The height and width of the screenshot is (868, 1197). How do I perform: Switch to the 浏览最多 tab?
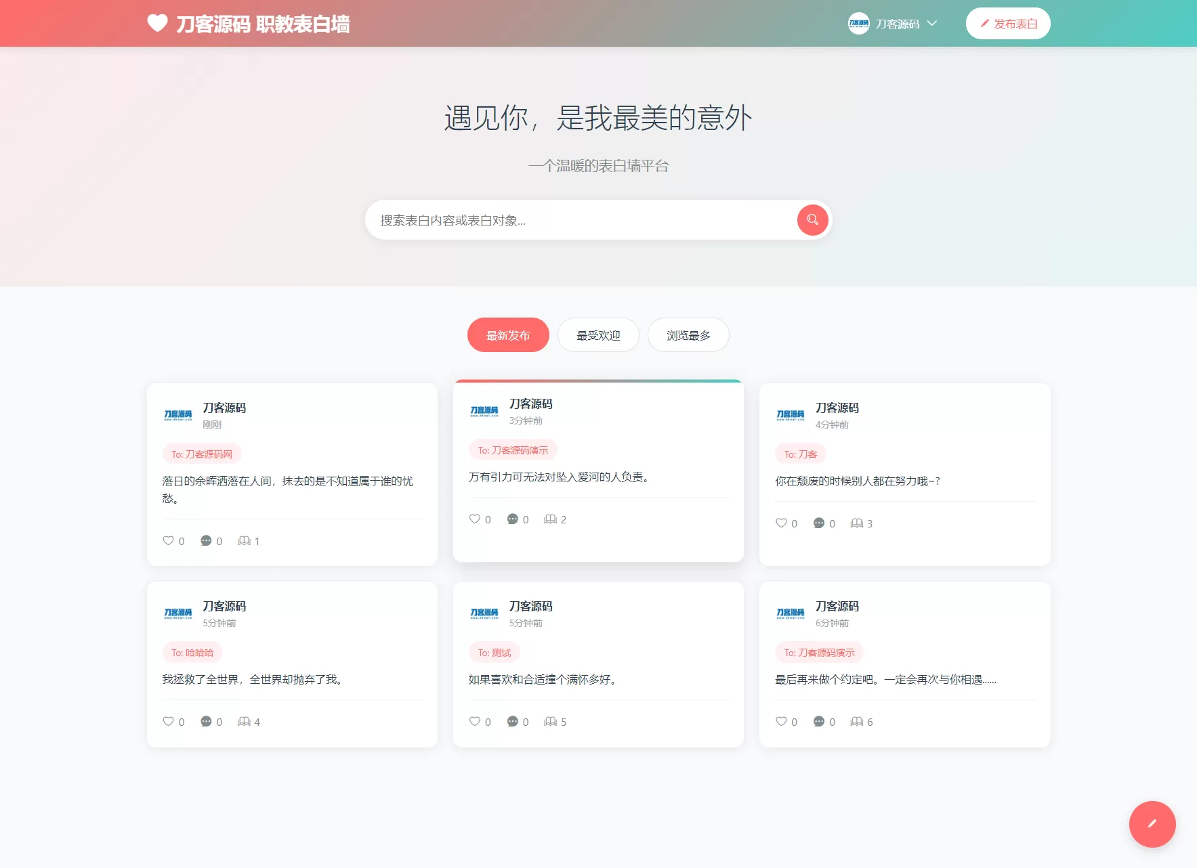[x=688, y=334]
